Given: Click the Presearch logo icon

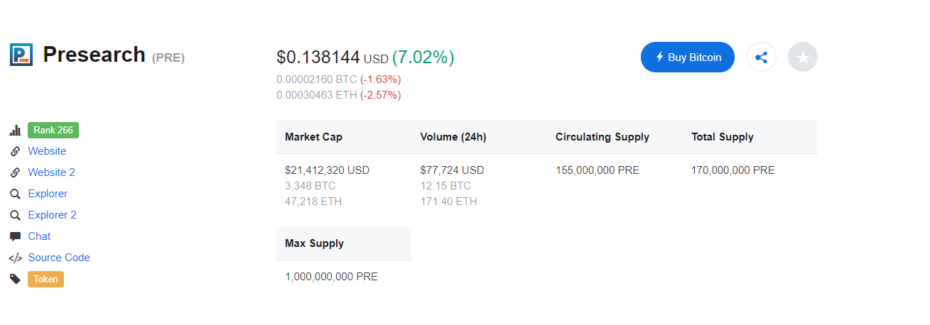Looking at the screenshot, I should (21, 55).
